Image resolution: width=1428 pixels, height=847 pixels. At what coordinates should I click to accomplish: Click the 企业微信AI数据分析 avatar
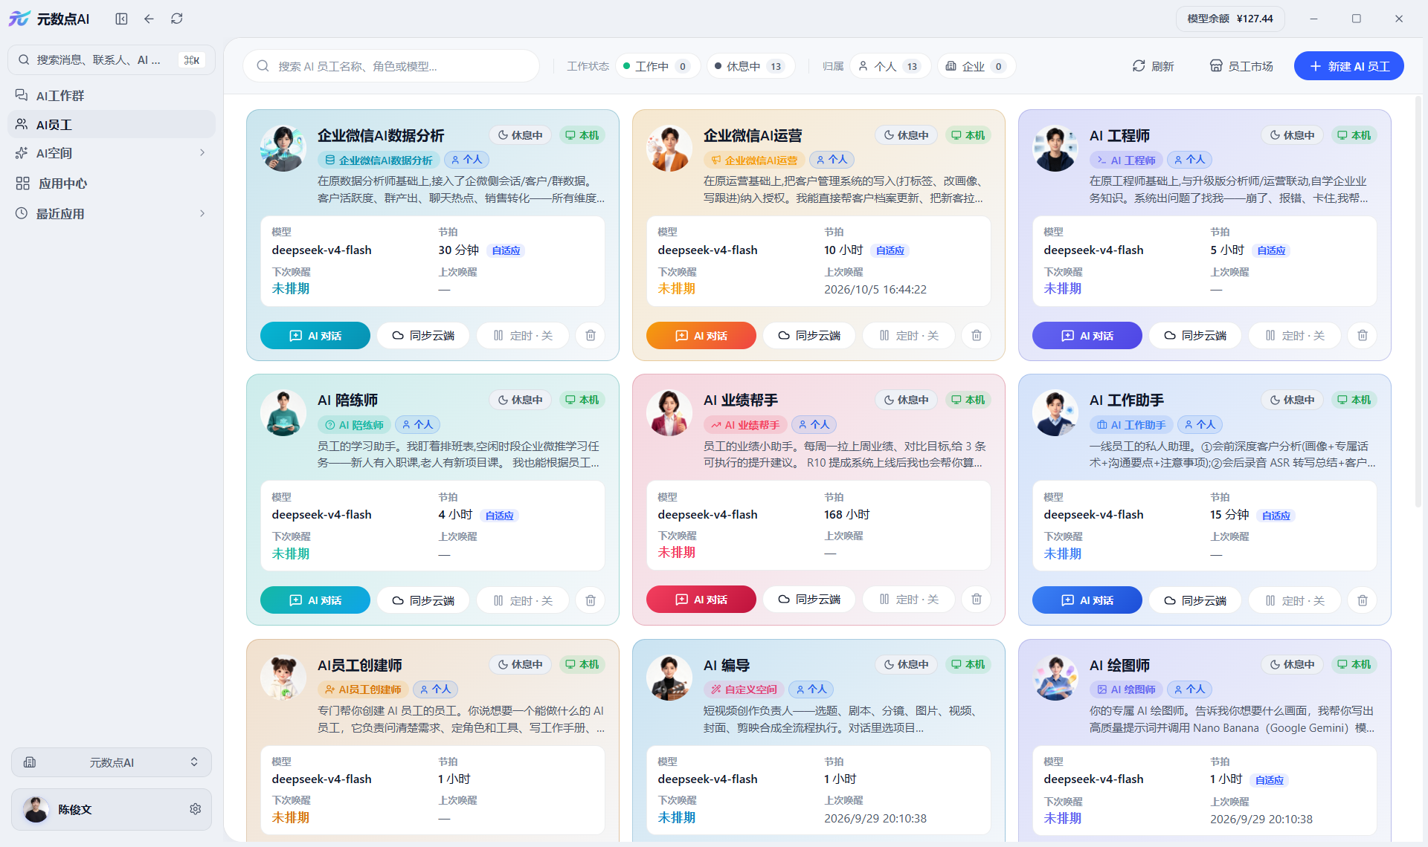[x=283, y=148]
